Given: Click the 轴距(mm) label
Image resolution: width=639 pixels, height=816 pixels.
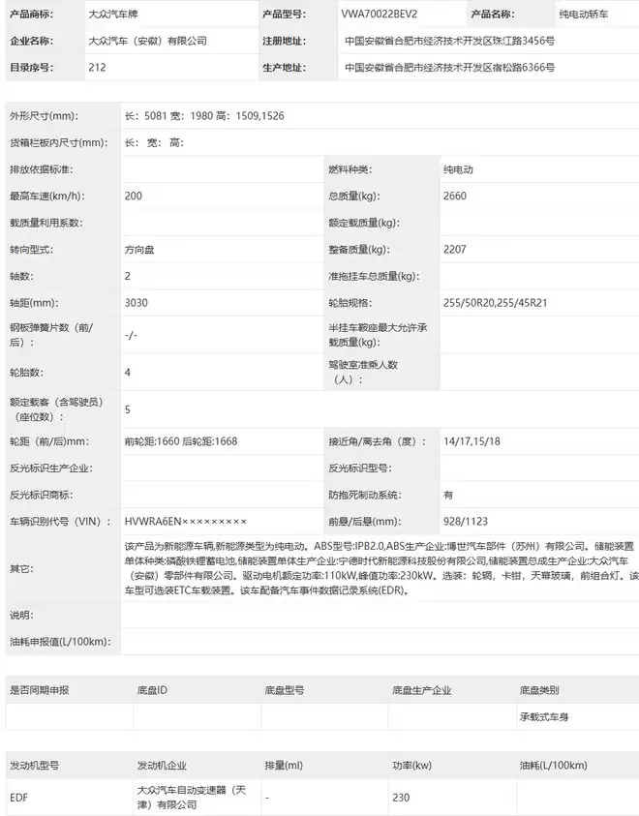Looking at the screenshot, I should pos(34,302).
